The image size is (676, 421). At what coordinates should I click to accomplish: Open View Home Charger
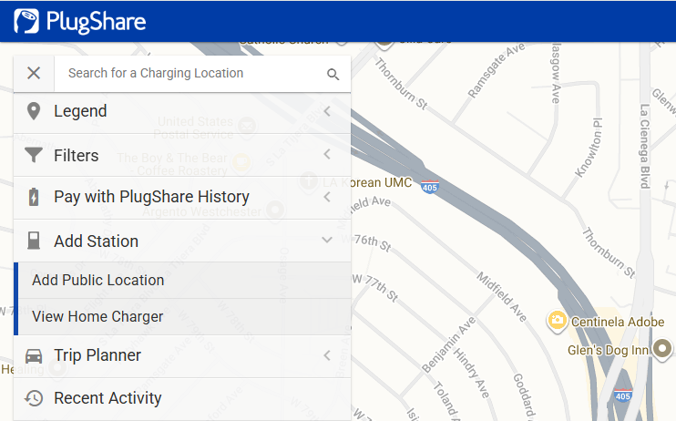pyautogui.click(x=97, y=317)
